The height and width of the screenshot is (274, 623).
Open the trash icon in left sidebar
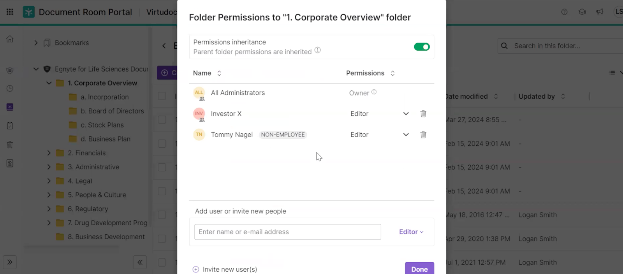coord(10,145)
